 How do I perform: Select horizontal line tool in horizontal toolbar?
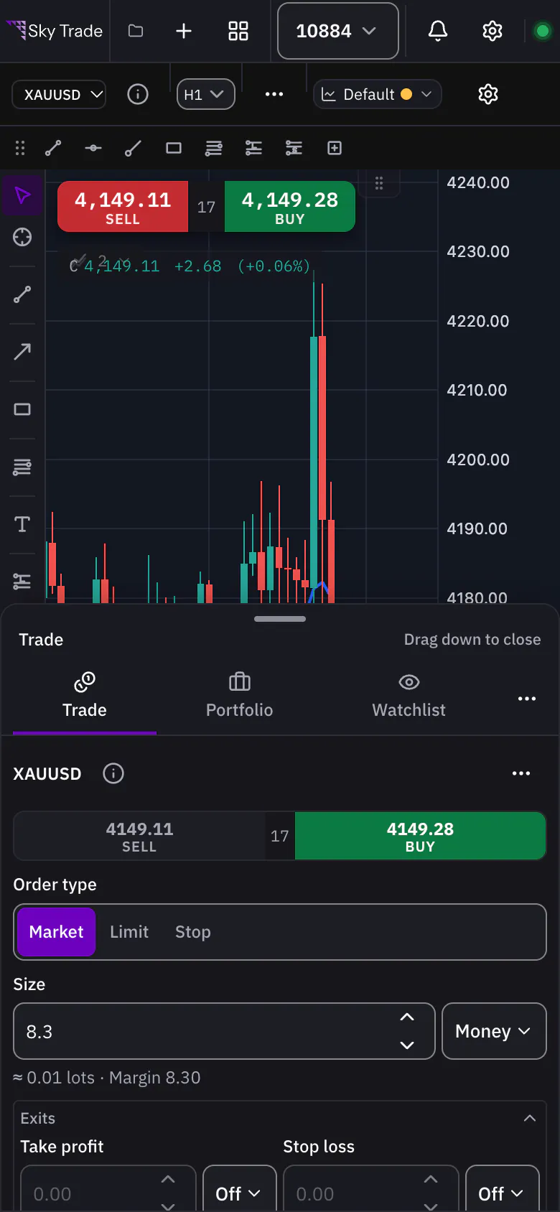93,148
